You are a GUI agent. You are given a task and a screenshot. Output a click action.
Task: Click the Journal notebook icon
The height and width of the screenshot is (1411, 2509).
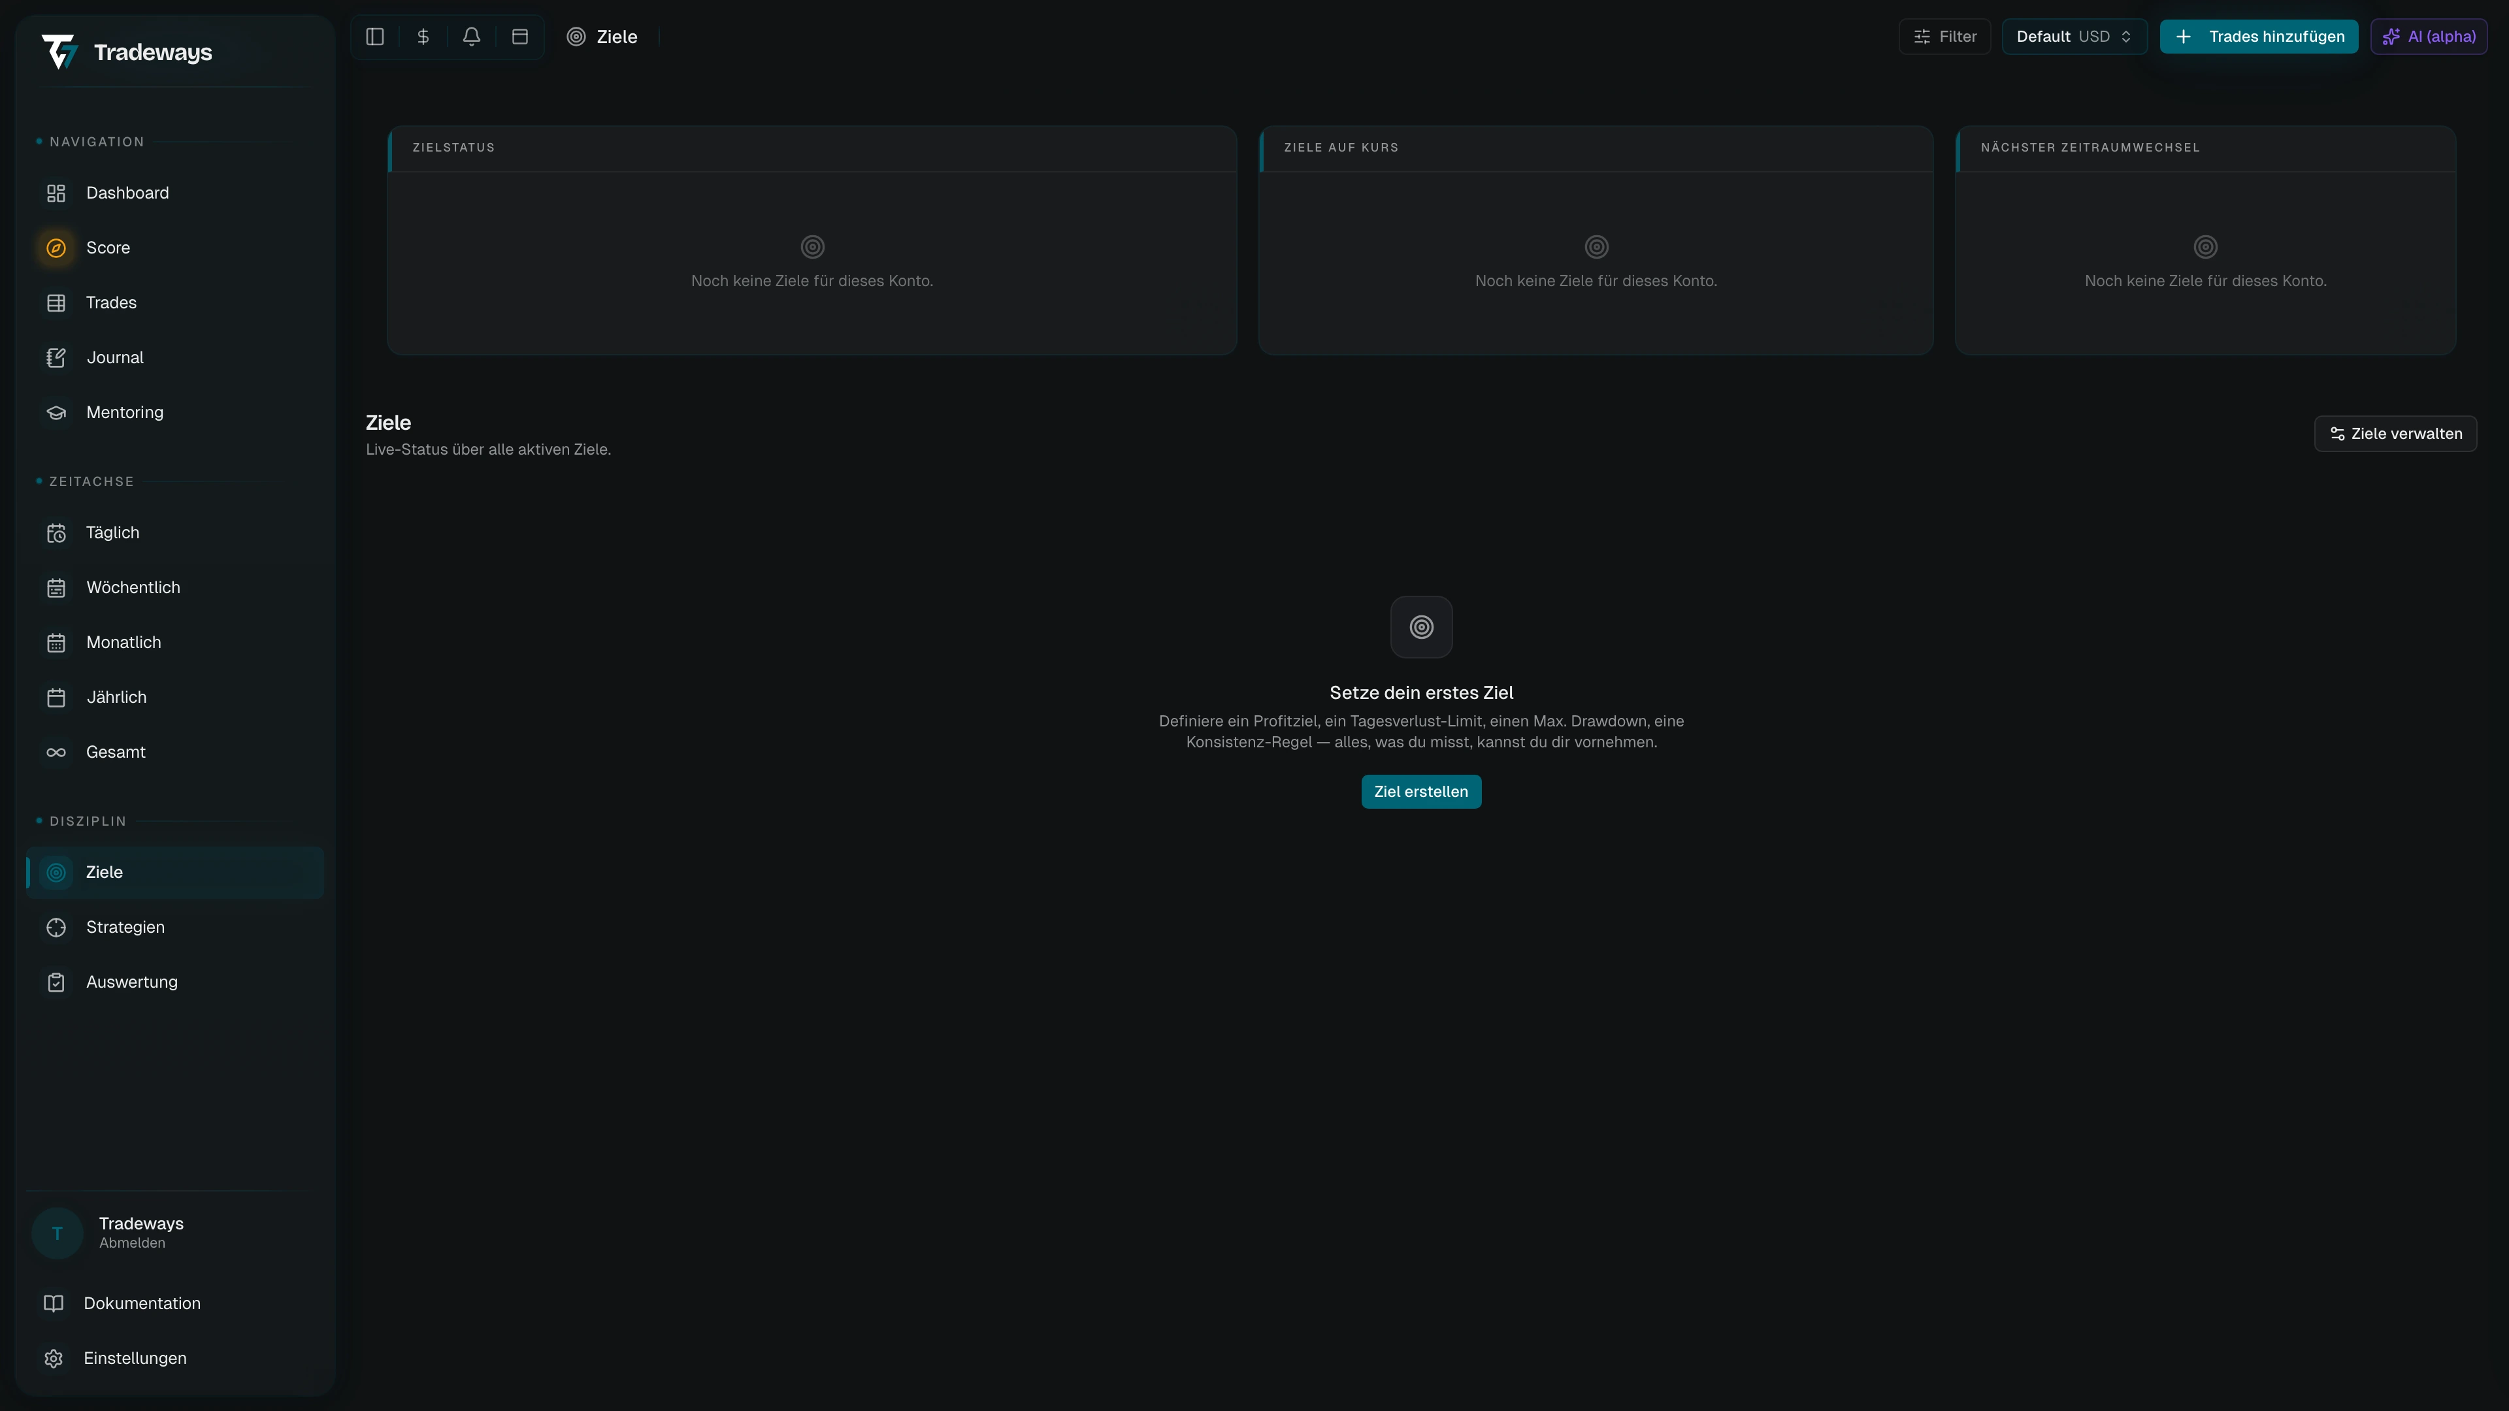[56, 357]
